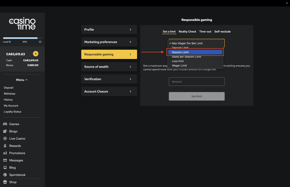Viewport: 290px width, 187px height.
Task: Go to Blog in the sidebar
Action: (12, 168)
